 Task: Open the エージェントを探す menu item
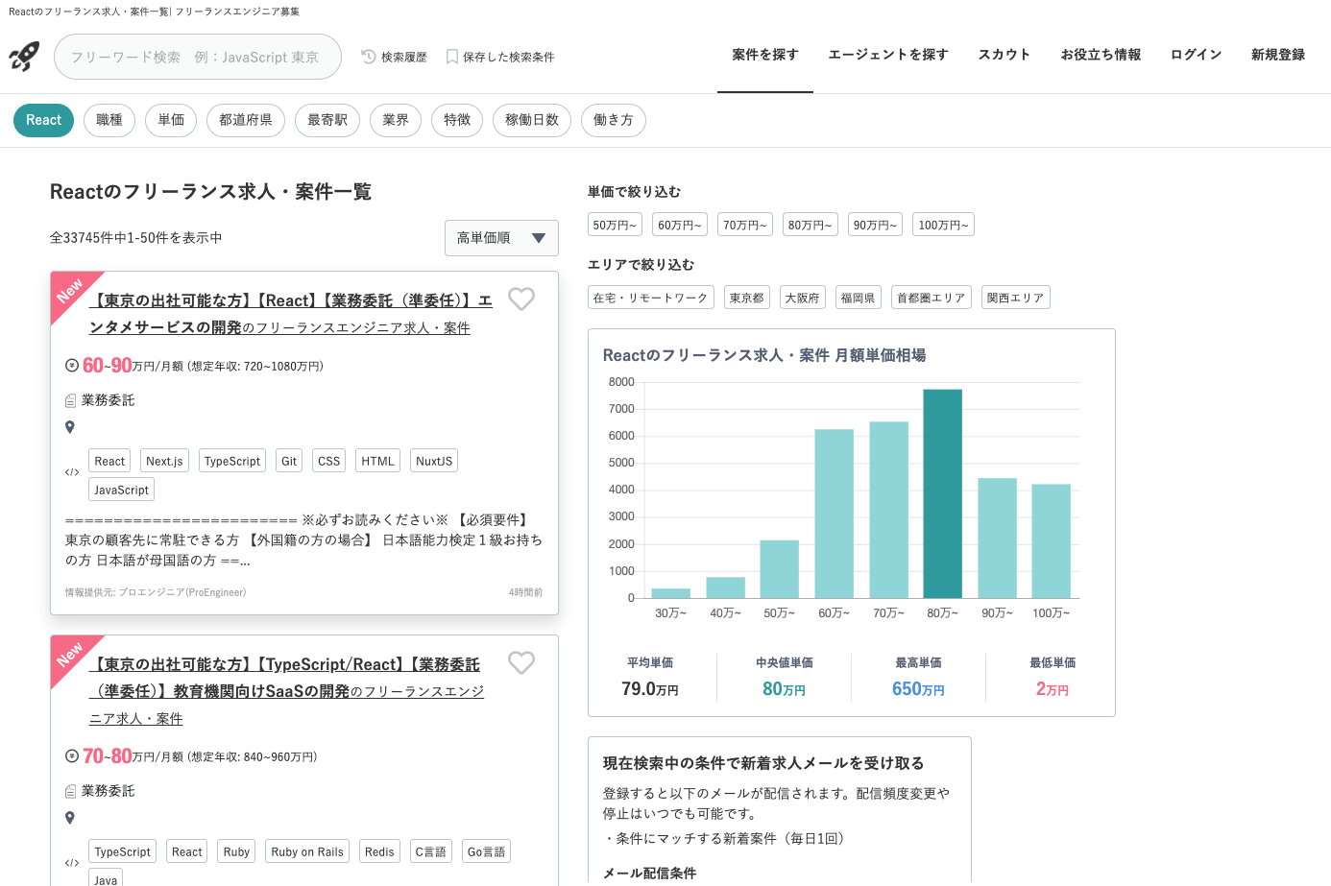click(x=887, y=55)
